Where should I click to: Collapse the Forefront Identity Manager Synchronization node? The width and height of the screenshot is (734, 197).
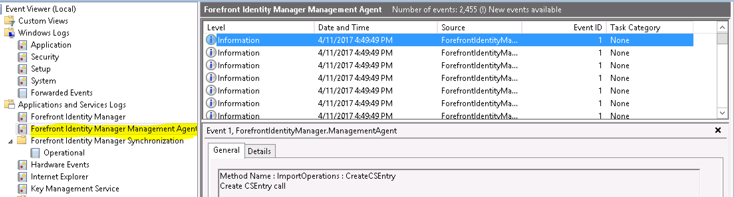[x=11, y=141]
